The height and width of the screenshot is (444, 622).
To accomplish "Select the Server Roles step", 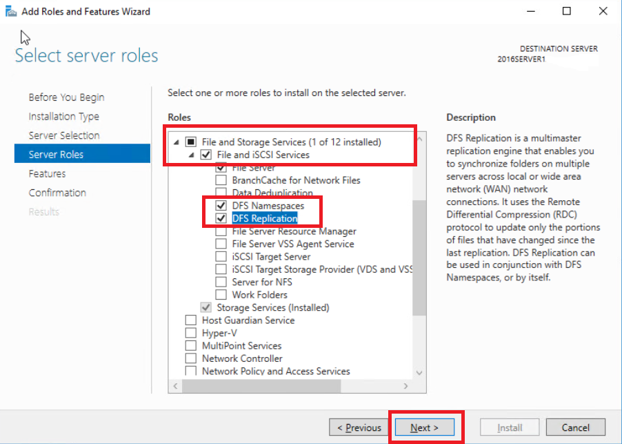I will pyautogui.click(x=82, y=154).
